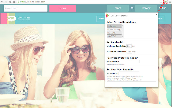Click the popup's CTV logo icon
172x108 pixels.
(x=107, y=16)
